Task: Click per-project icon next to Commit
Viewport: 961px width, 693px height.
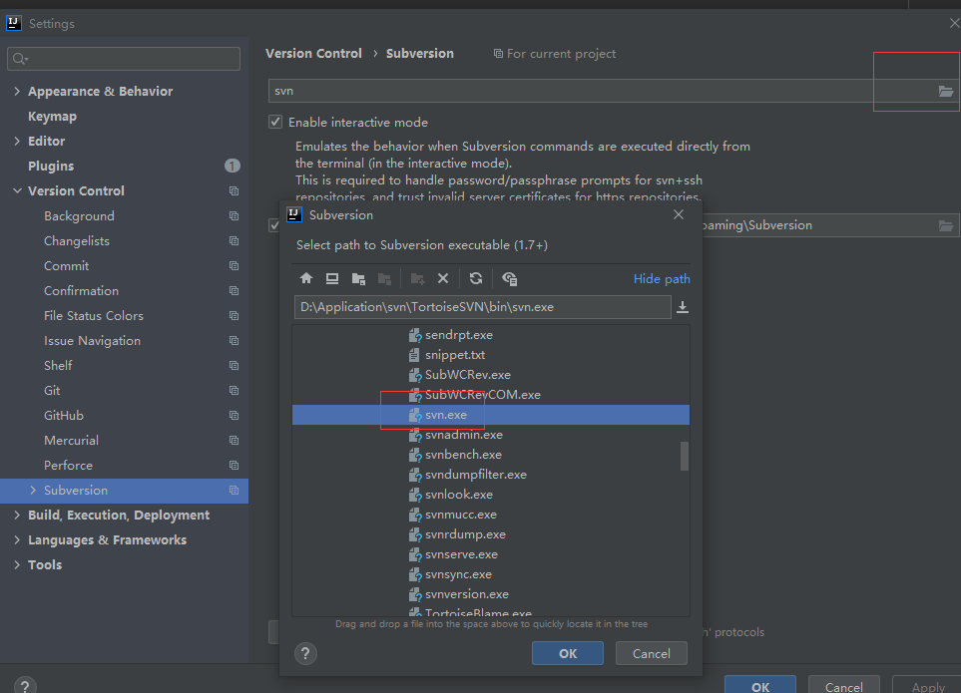Action: tap(234, 265)
